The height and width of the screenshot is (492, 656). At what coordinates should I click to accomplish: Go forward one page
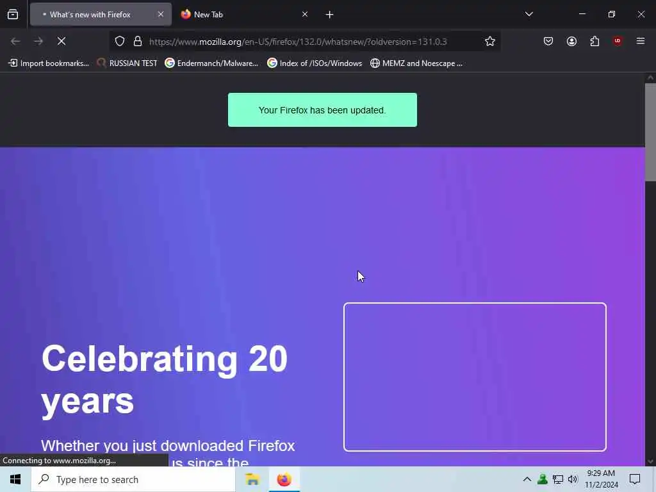pyautogui.click(x=38, y=41)
